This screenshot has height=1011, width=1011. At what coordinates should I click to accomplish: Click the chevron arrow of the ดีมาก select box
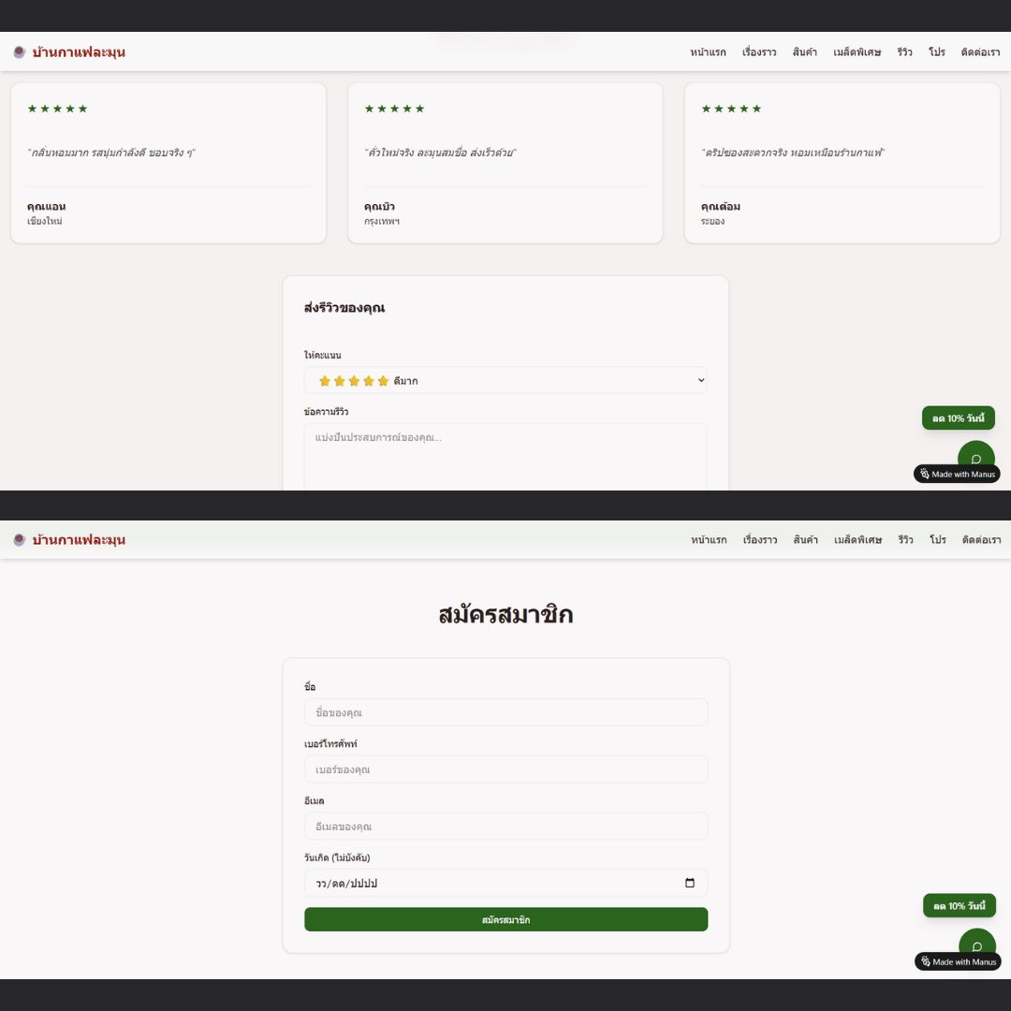701,381
